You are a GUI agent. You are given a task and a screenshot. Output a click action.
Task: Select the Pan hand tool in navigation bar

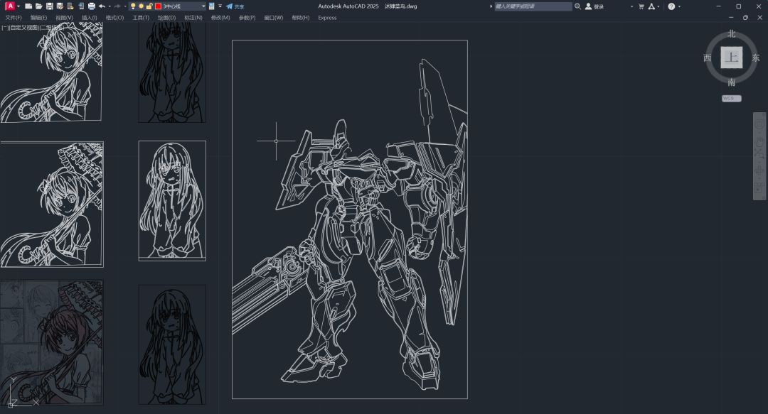[759, 141]
